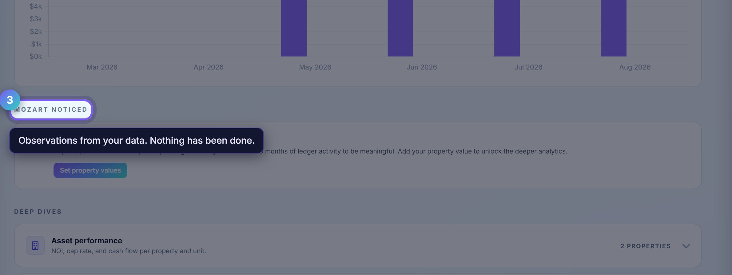The image size is (732, 275).
Task: Open the Asset performance deep dive title
Action: (87, 241)
